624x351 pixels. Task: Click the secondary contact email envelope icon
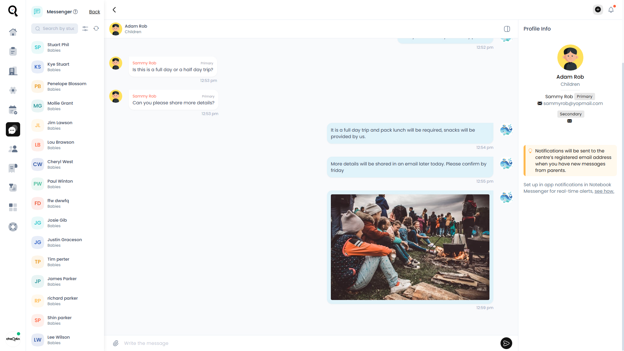pyautogui.click(x=569, y=121)
